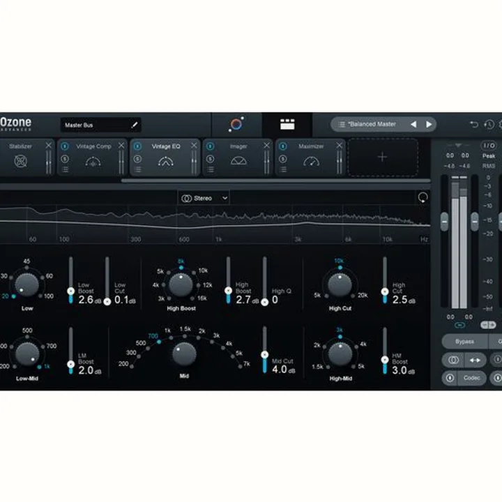Click the module chain horizontal scrollbar
The image size is (502, 502).
275,181
